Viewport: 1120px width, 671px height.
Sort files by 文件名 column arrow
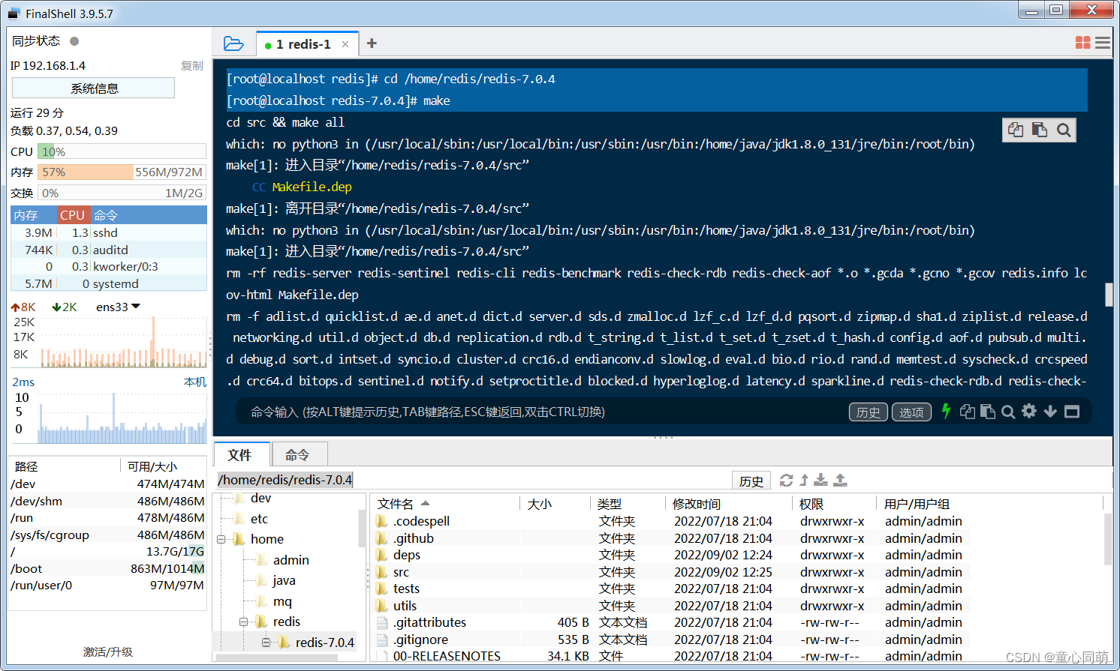[x=426, y=503]
